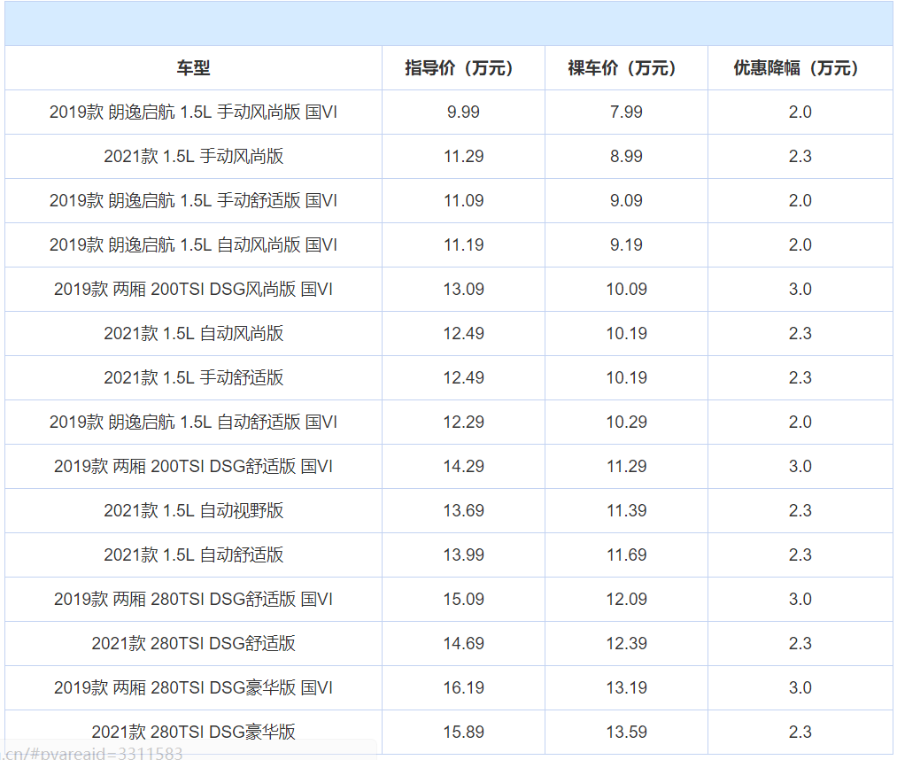
Task: Click guide price 15.89
Action: (463, 732)
